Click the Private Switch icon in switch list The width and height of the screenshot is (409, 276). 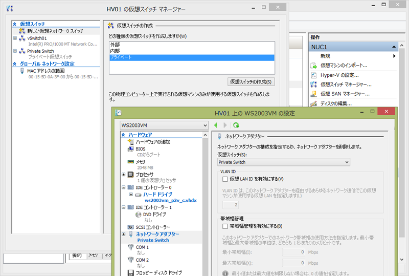click(x=22, y=51)
